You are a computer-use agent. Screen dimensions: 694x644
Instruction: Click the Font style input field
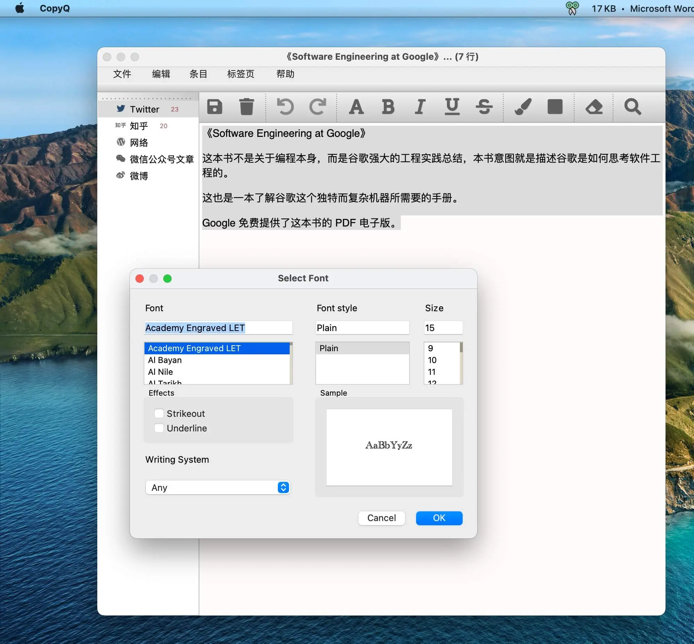tap(362, 328)
